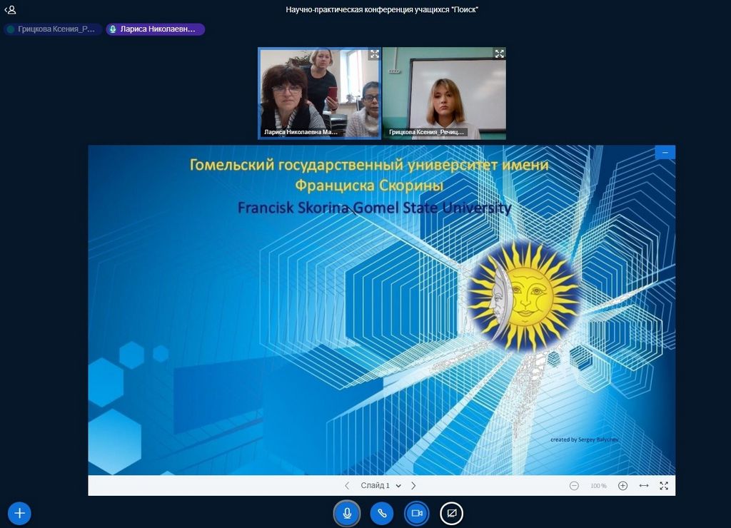Make the presentation fullscreen
This screenshot has height=528, width=731.
[664, 486]
